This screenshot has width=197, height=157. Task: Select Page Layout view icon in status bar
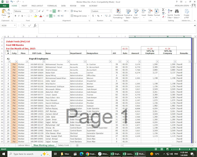[162, 149]
